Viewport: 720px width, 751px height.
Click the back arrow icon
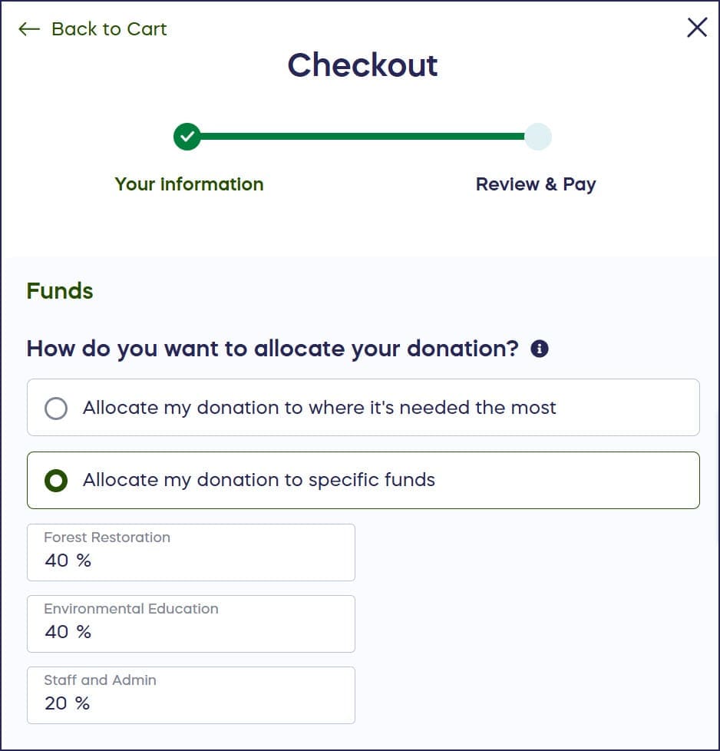point(29,29)
